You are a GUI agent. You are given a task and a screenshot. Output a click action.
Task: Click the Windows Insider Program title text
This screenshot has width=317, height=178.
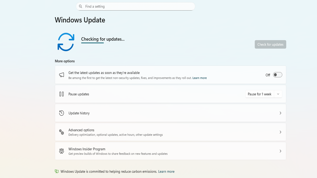point(87,149)
